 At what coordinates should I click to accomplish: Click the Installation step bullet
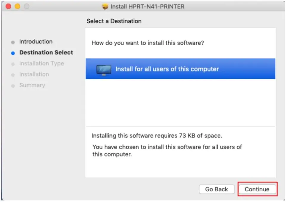tap(13, 75)
